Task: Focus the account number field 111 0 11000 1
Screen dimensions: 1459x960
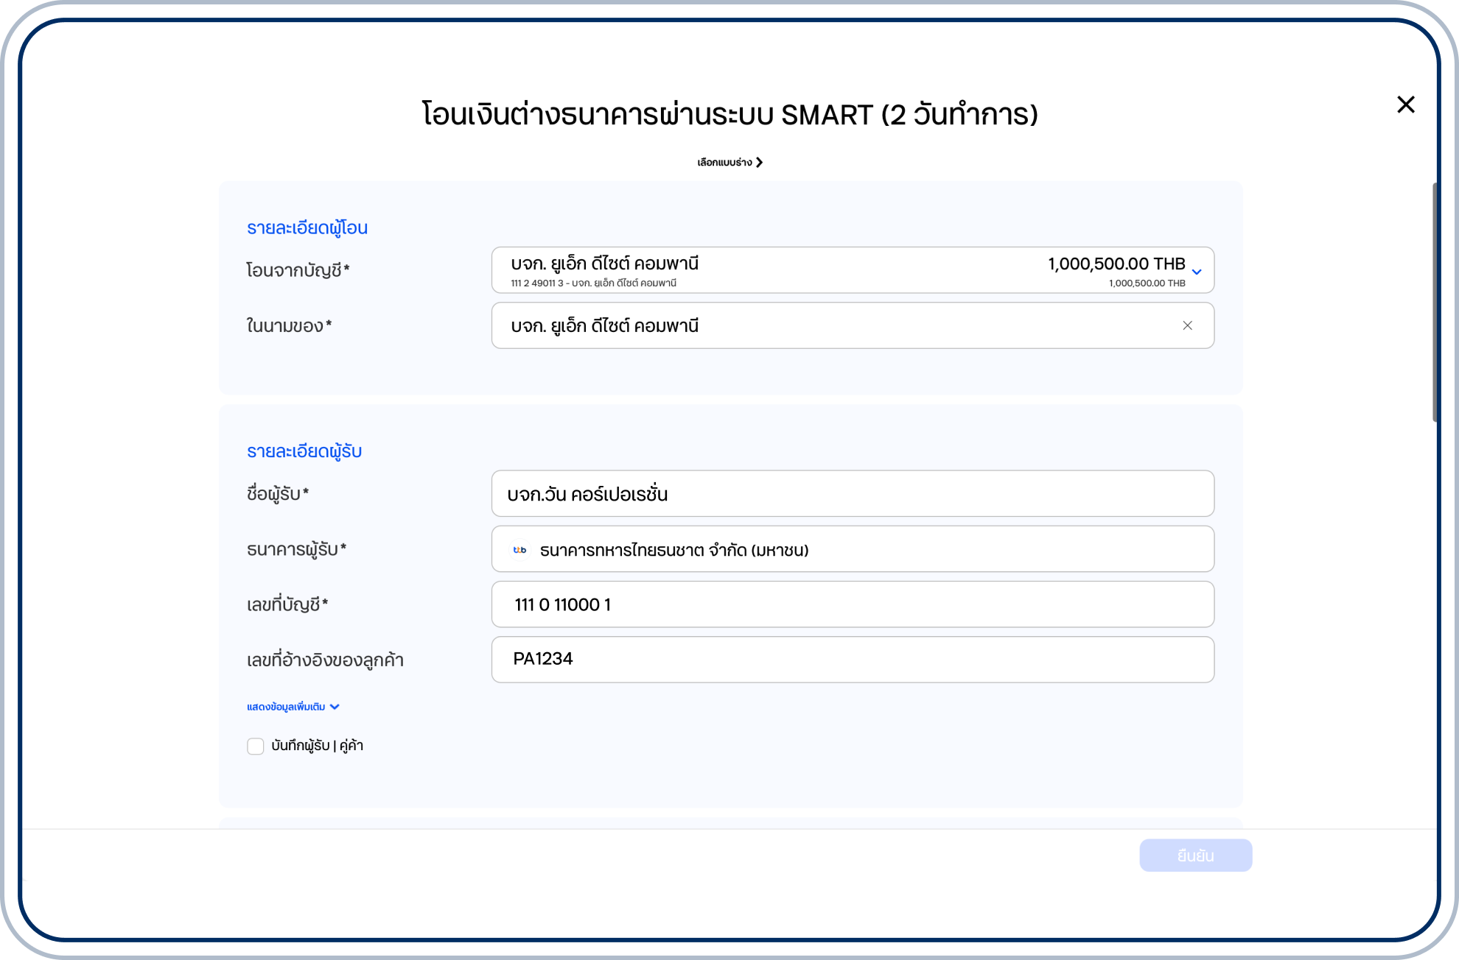Action: [x=852, y=604]
